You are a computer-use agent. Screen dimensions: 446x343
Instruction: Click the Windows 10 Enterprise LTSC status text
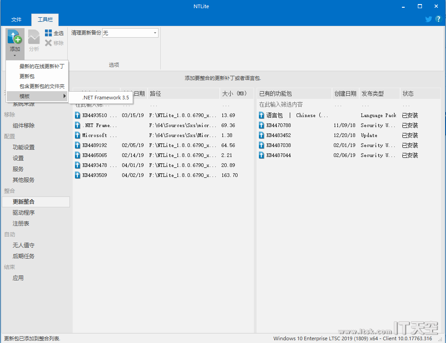pyautogui.click(x=352, y=338)
